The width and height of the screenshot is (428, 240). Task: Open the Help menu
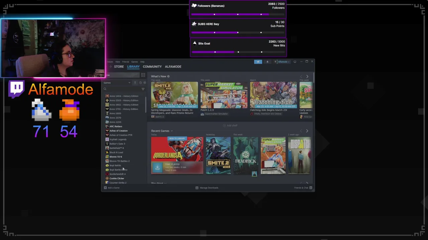click(142, 62)
